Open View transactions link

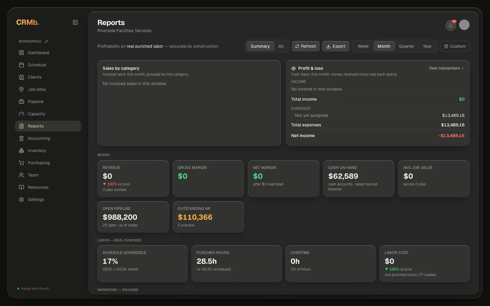pos(446,68)
